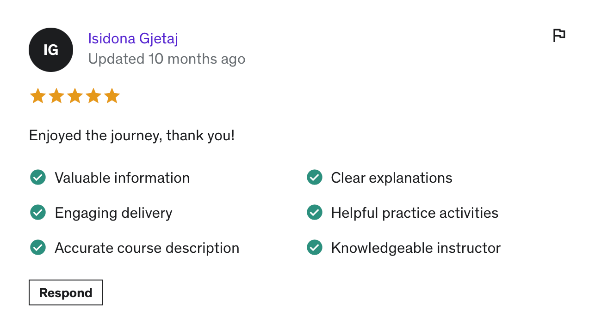Click the third rating star
Image resolution: width=595 pixels, height=334 pixels.
(75, 96)
